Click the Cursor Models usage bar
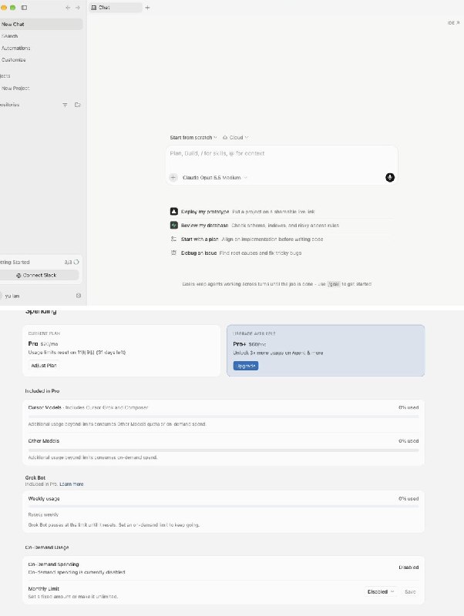Screen dimensions: 464x616 pyautogui.click(x=224, y=416)
